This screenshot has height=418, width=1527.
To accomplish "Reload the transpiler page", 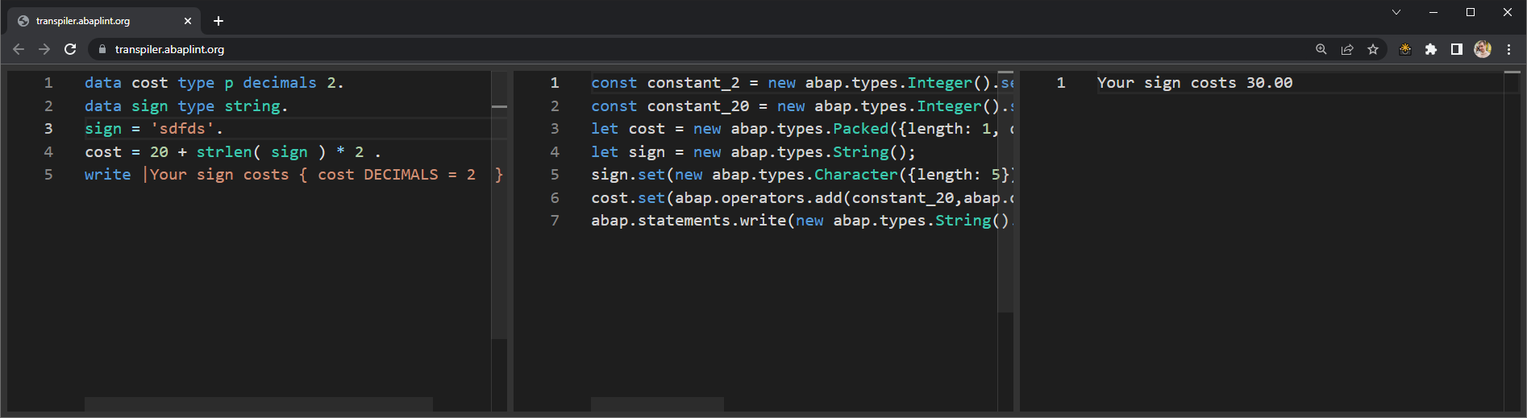I will tap(70, 49).
